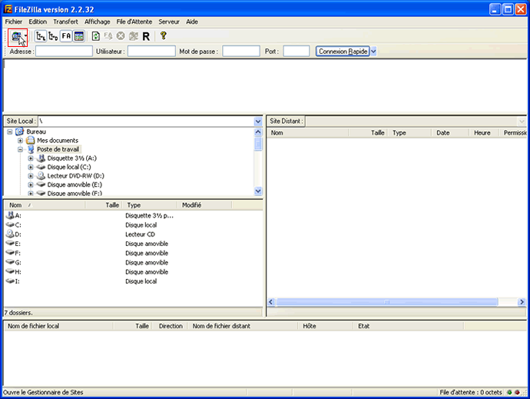The height and width of the screenshot is (399, 530).
Task: Click remote pane horizontal scrollbar thumb
Action: tap(387, 302)
